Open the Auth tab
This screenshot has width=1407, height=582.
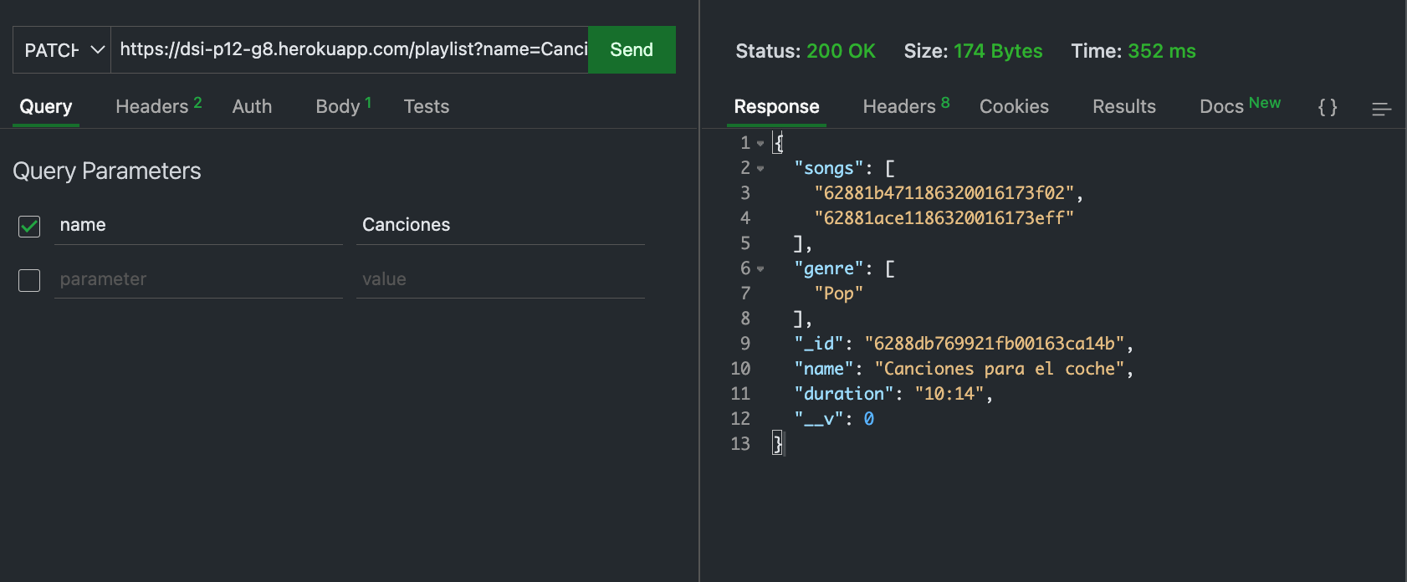pos(252,106)
